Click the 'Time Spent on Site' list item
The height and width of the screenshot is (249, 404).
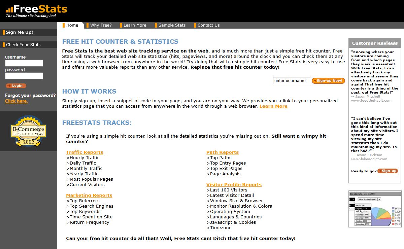[89, 217]
